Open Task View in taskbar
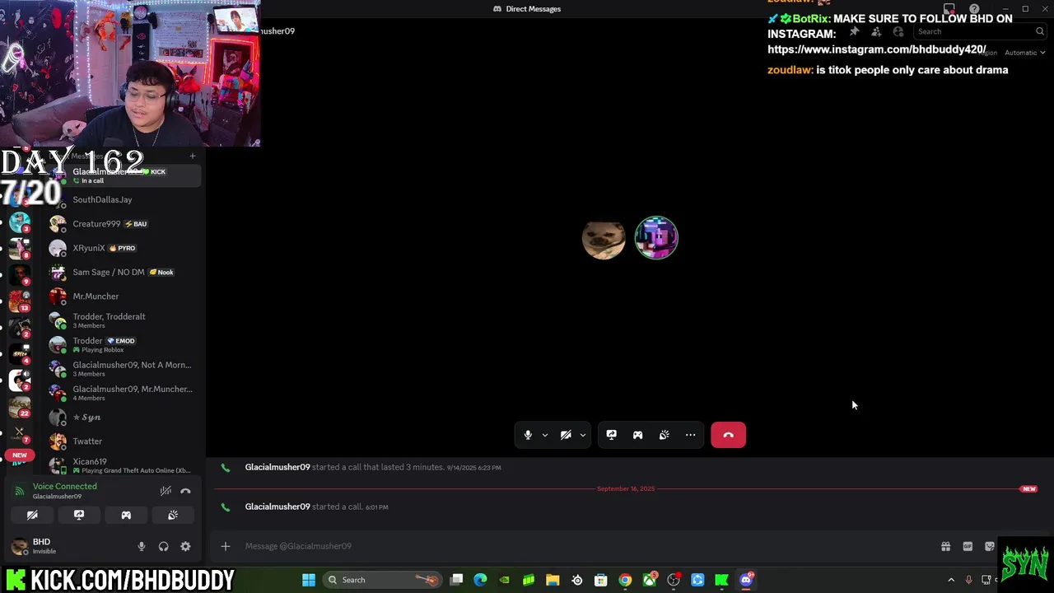 click(x=456, y=580)
